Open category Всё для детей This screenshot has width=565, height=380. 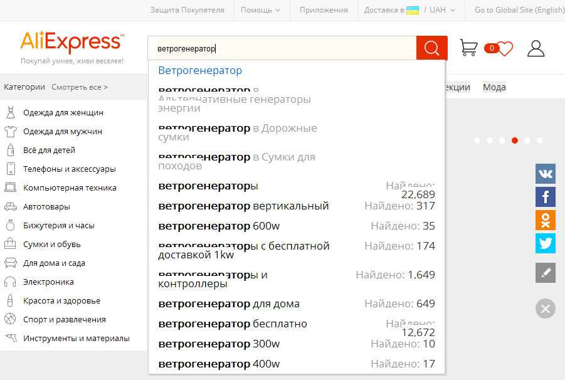coord(49,150)
